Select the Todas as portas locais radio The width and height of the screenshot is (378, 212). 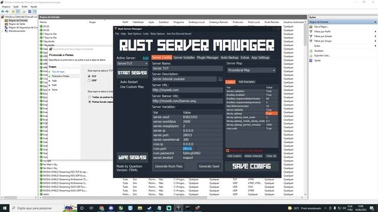click(90, 97)
